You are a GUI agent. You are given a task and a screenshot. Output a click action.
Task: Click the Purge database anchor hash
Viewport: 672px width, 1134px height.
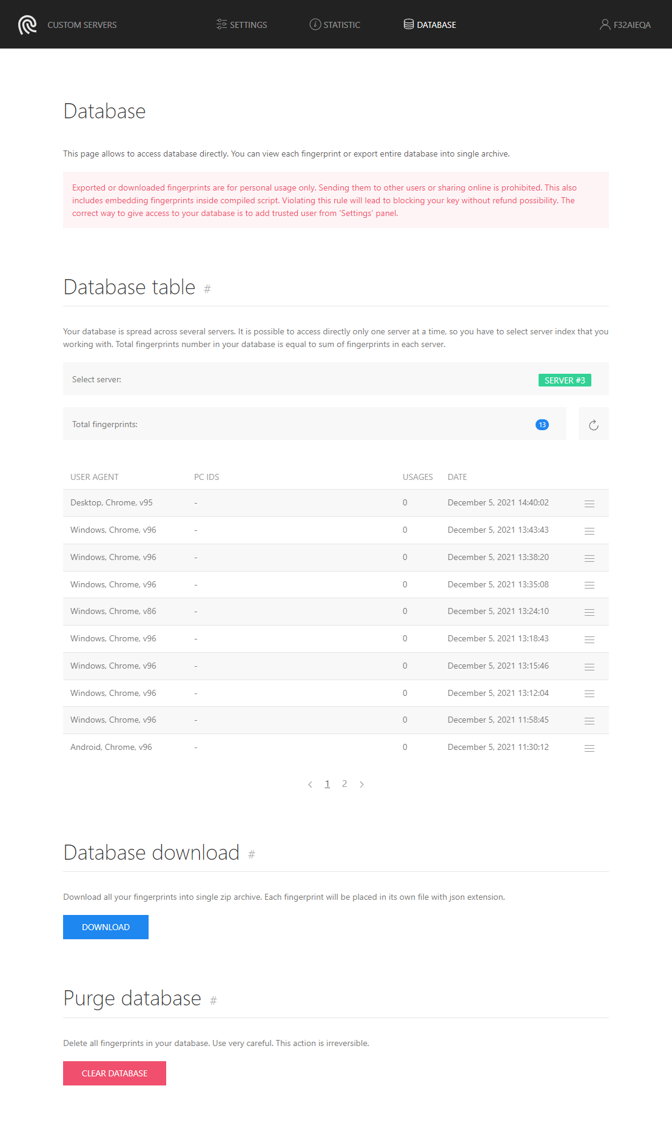[x=213, y=1001]
